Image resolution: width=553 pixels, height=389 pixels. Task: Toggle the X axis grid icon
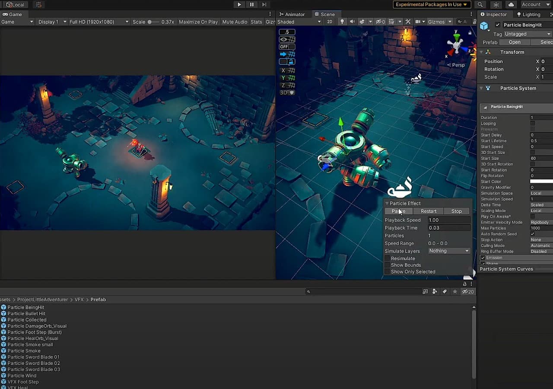coord(287,70)
